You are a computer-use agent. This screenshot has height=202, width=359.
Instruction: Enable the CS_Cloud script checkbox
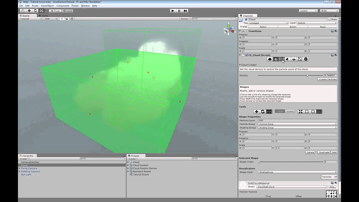(246, 55)
